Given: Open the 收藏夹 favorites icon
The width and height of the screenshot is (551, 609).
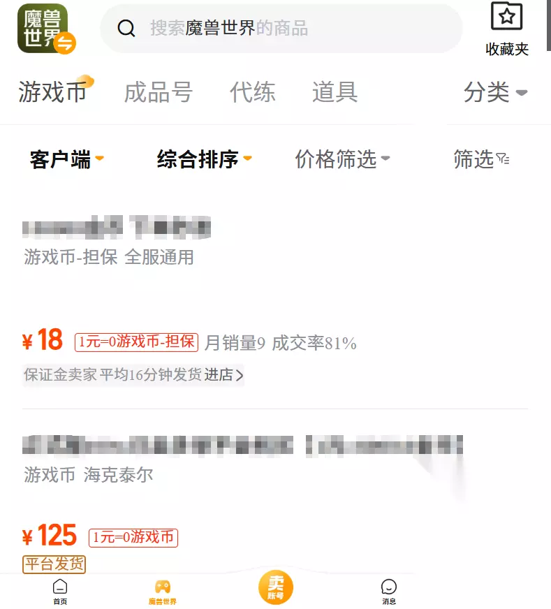Looking at the screenshot, I should click(507, 16).
